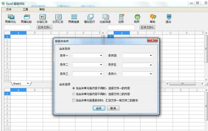The image size is (208, 131).
Task: Click the file 2 path input field
Action: click(121, 27)
